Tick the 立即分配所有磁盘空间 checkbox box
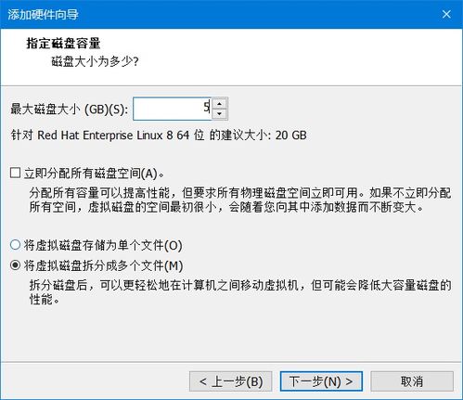The width and height of the screenshot is (463, 400). [x=16, y=173]
